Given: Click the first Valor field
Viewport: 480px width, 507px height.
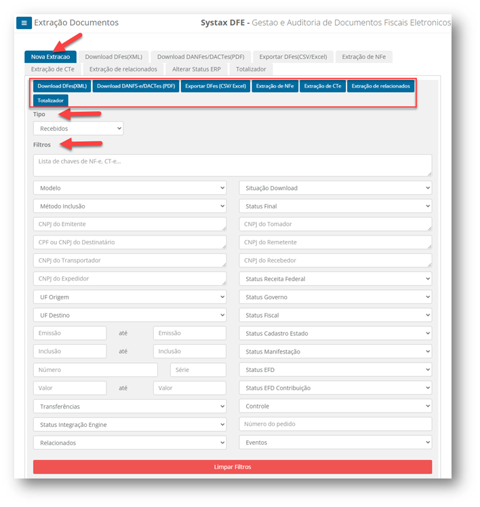Looking at the screenshot, I should click(70, 388).
